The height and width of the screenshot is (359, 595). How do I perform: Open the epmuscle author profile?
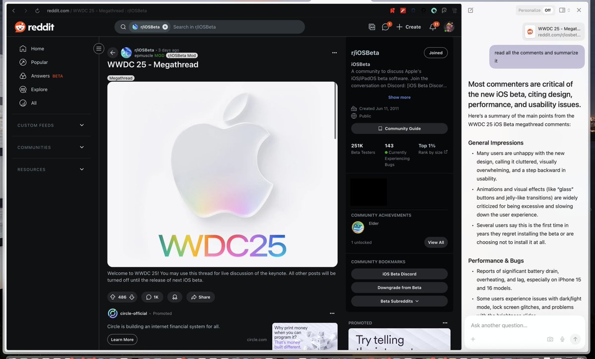click(x=143, y=55)
